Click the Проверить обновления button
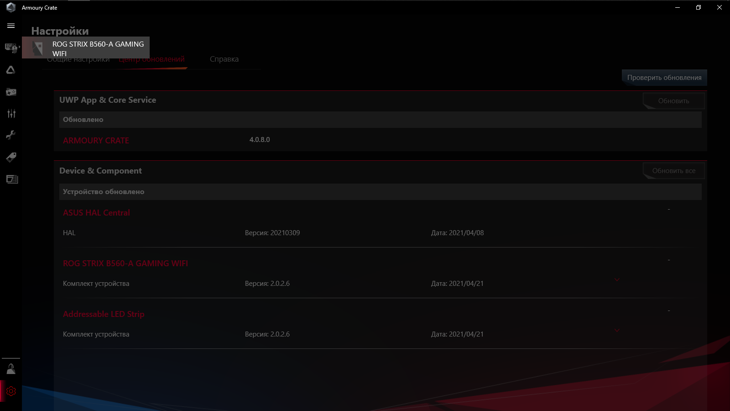Screen dimensions: 730x411 pyautogui.click(x=664, y=78)
